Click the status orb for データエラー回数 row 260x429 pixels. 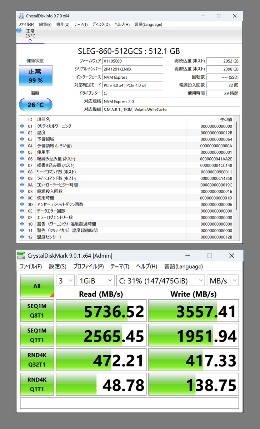click(x=22, y=211)
